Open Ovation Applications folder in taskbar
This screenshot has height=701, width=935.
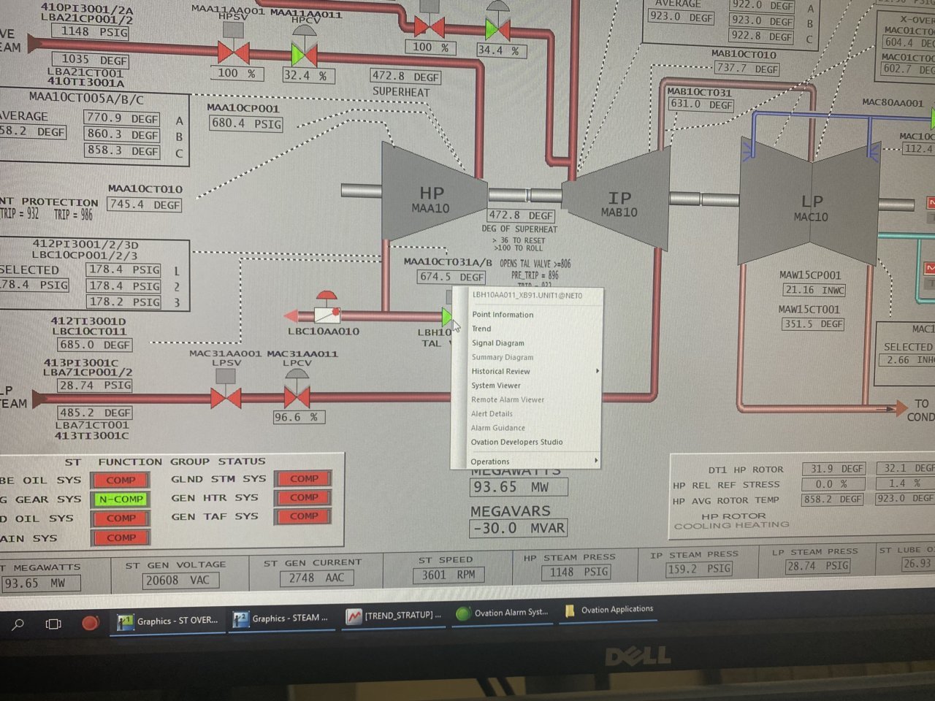[609, 610]
